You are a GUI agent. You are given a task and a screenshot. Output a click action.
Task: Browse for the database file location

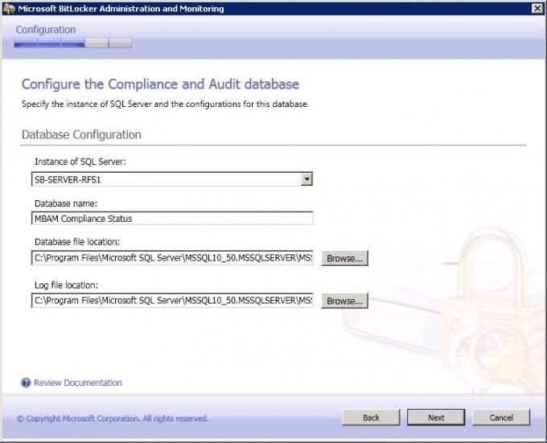point(344,258)
